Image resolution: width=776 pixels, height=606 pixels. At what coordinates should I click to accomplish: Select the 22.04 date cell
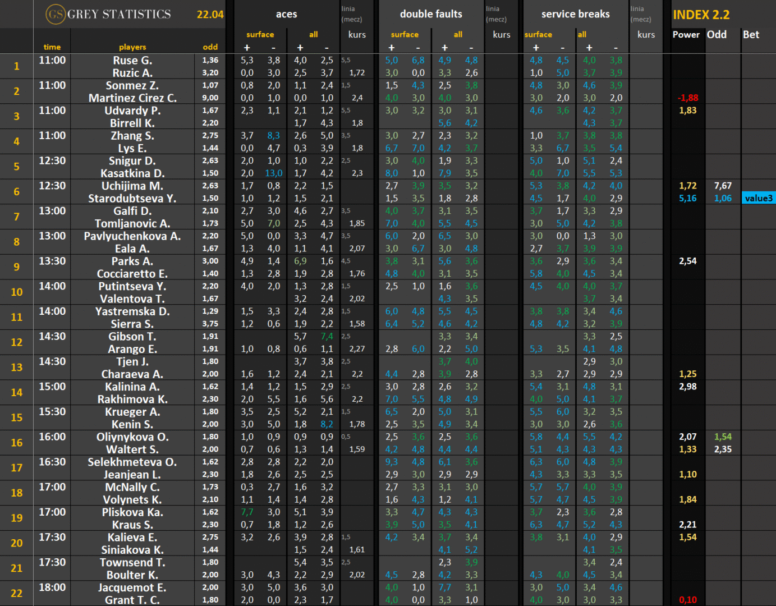click(x=210, y=15)
